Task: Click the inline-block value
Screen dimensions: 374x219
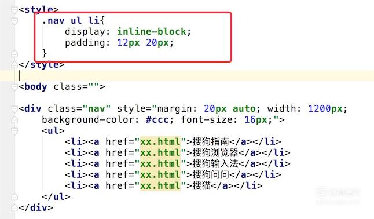Action: (152, 31)
